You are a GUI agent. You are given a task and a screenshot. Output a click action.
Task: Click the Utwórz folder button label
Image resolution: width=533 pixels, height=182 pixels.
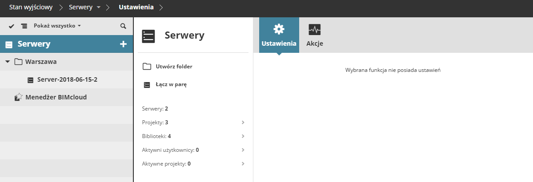coord(174,67)
